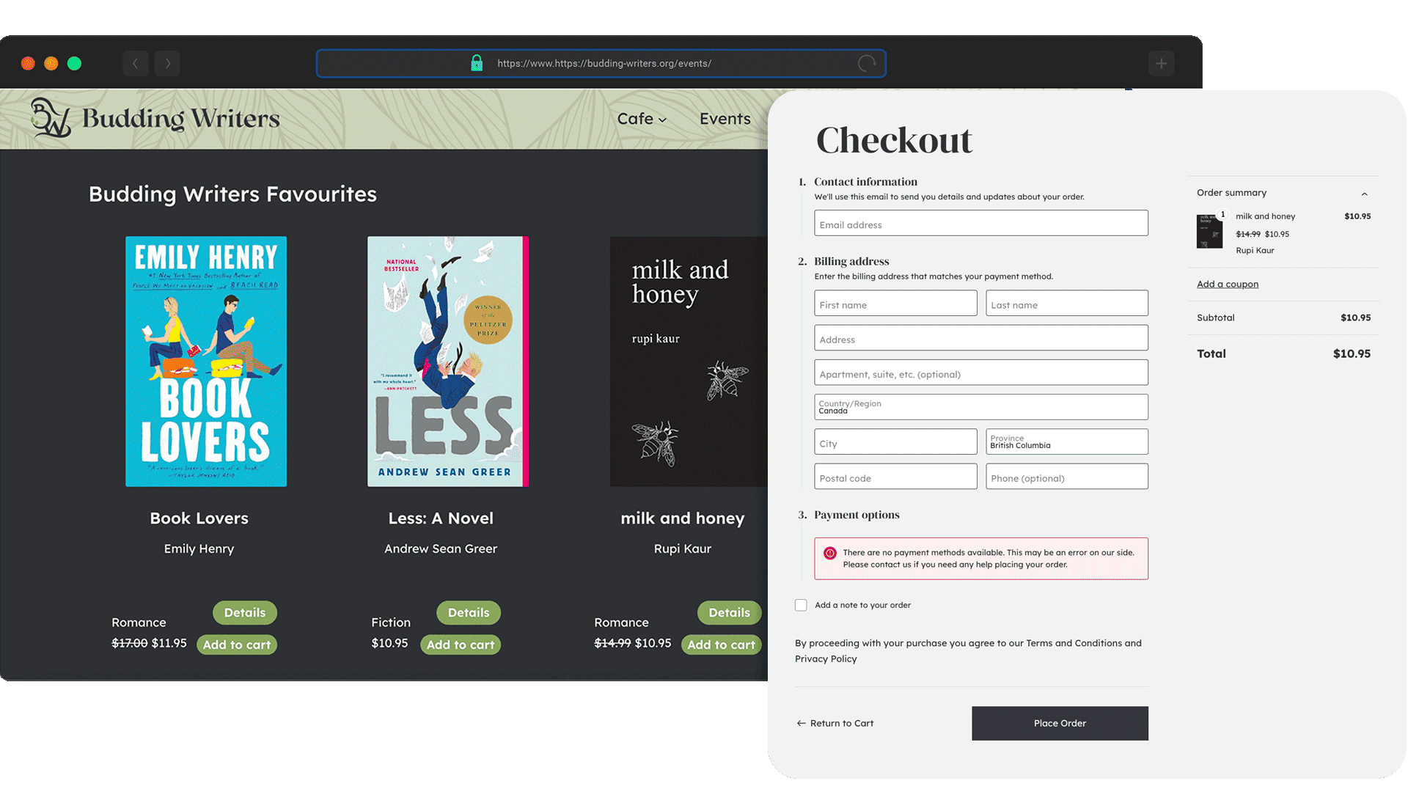Click the Place Order button
Screen dimensions: 1408x792
pyautogui.click(x=1060, y=723)
